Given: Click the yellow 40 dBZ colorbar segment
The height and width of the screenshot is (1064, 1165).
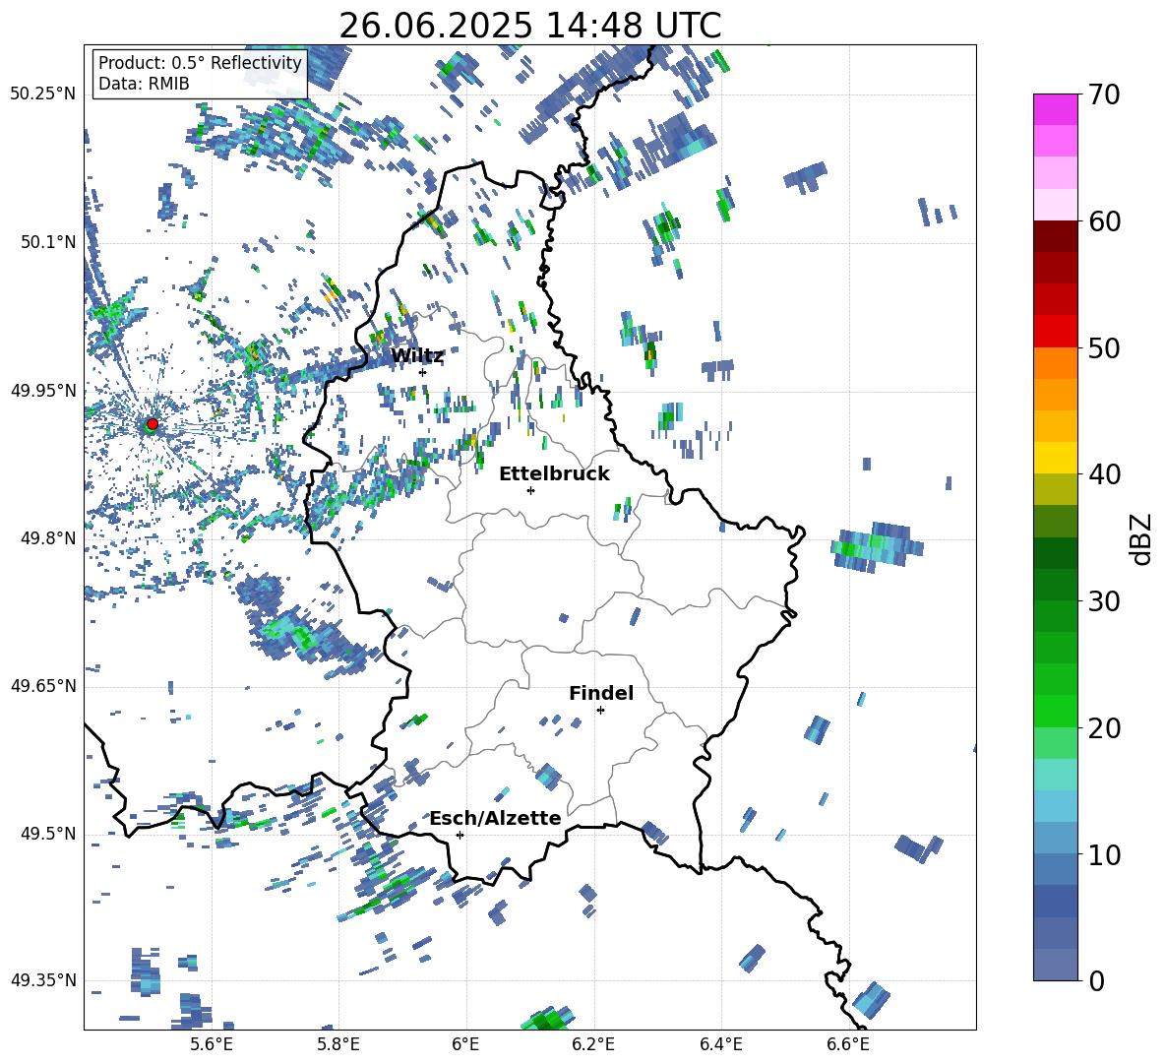Looking at the screenshot, I should [1055, 458].
